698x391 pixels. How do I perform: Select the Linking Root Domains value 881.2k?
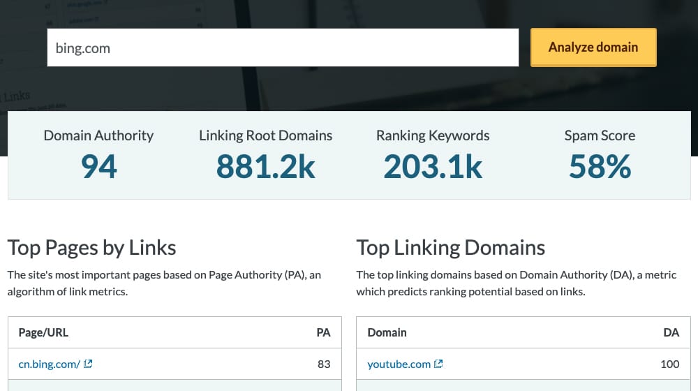(x=266, y=167)
